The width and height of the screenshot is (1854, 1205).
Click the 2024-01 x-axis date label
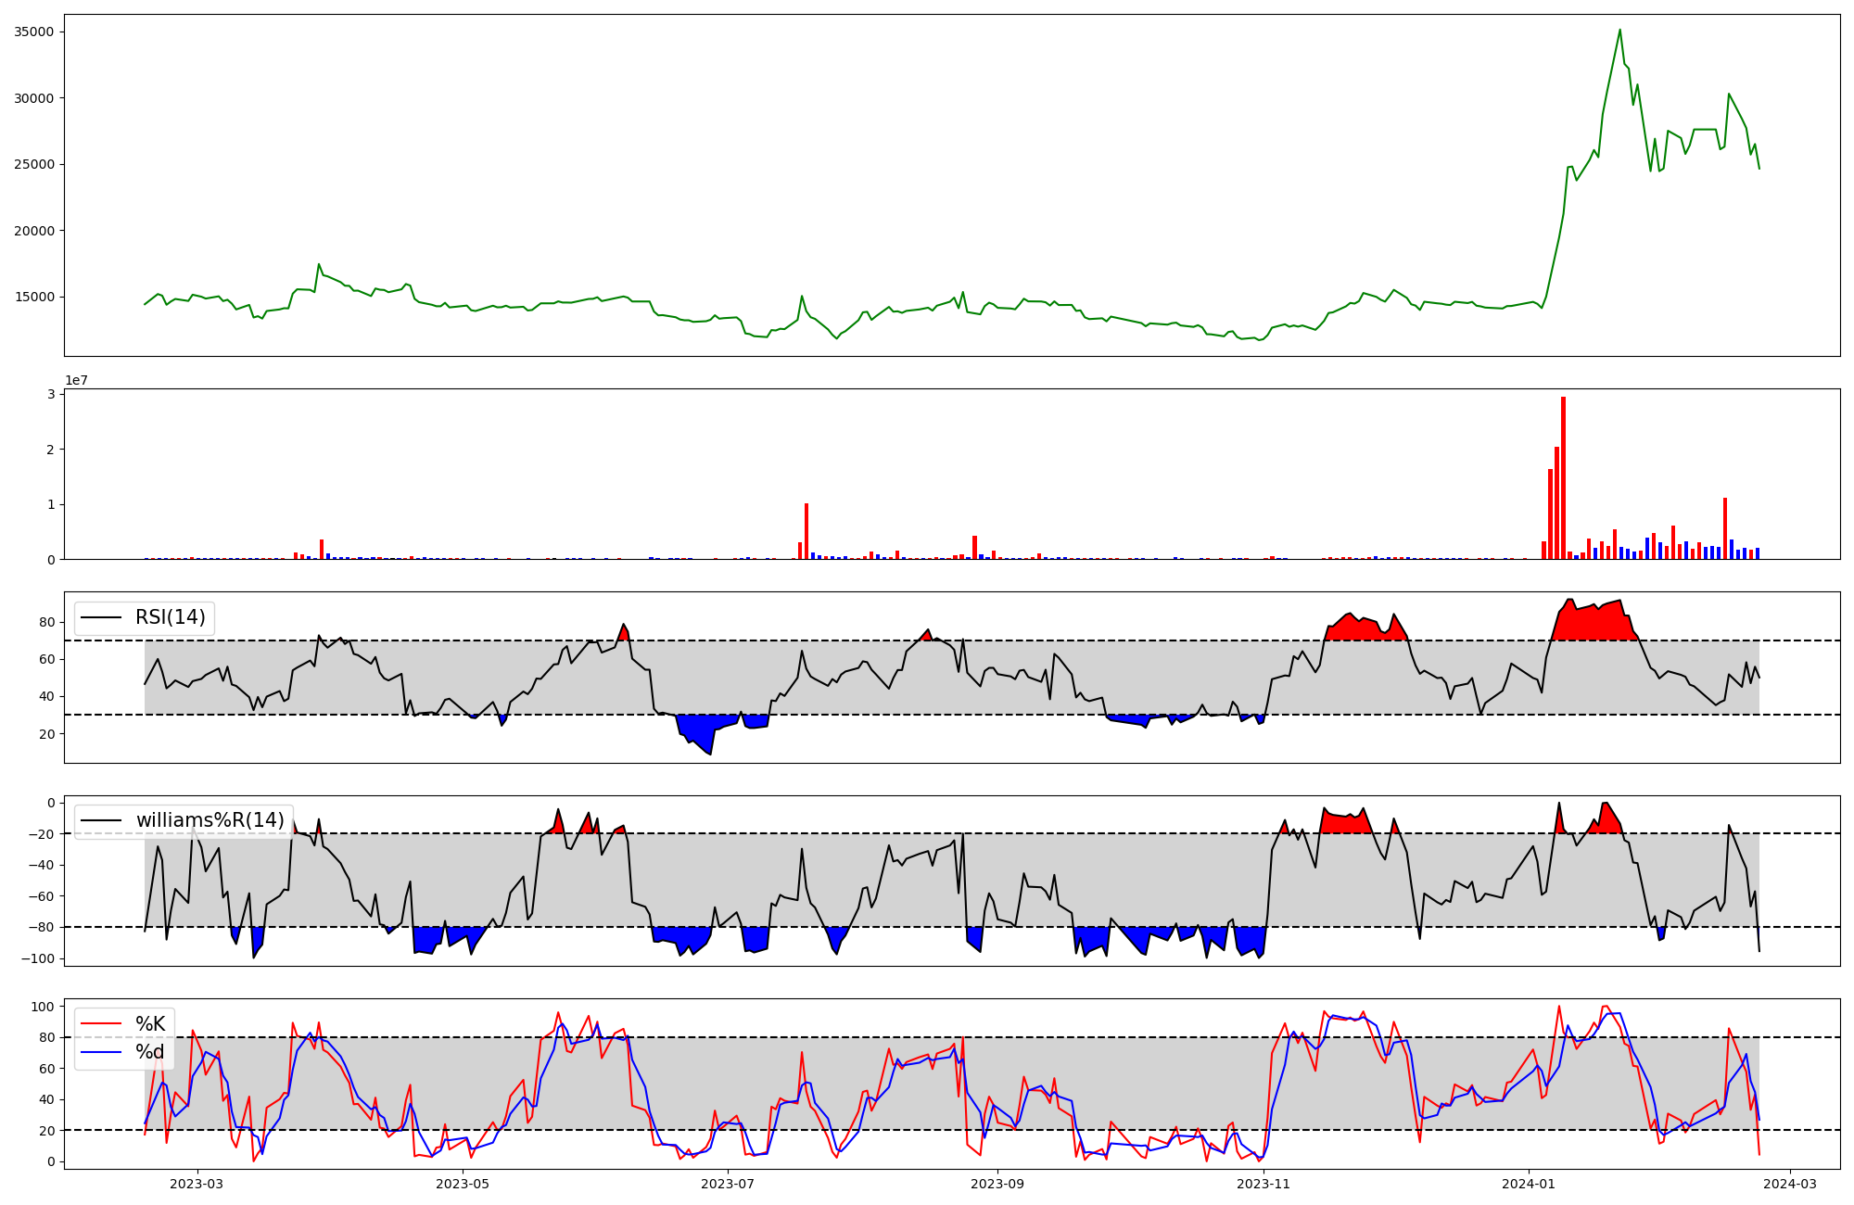coord(1528,1184)
